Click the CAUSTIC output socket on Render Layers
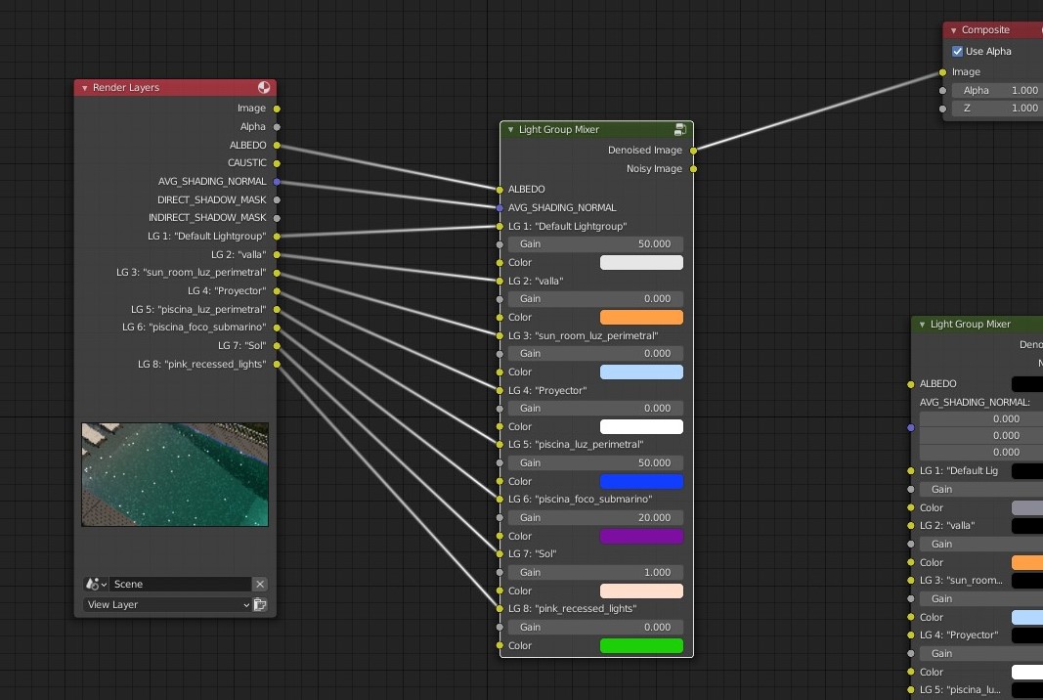 pos(277,163)
